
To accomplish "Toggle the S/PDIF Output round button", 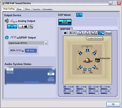I will coord(7,38).
